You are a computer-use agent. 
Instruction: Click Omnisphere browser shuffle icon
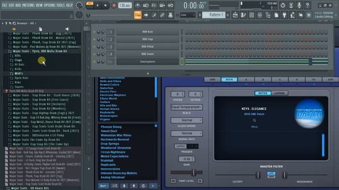coord(114,186)
